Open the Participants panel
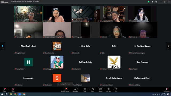 [x=75, y=90]
